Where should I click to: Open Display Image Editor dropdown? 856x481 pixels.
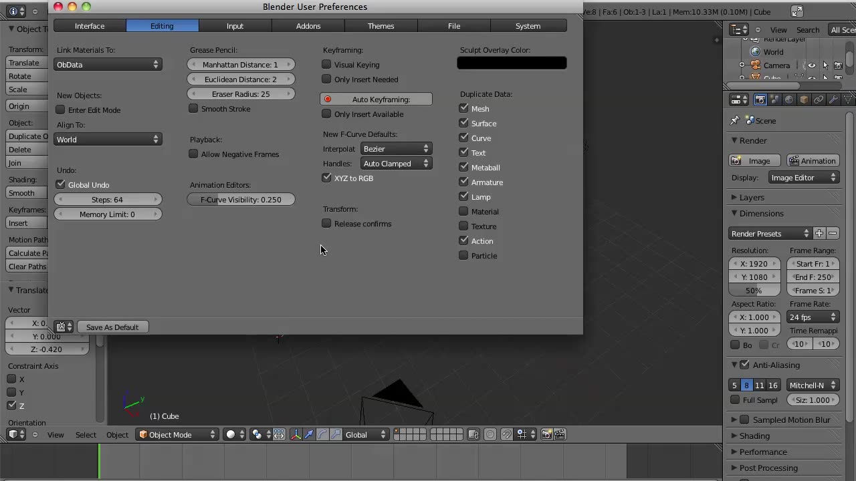[804, 178]
